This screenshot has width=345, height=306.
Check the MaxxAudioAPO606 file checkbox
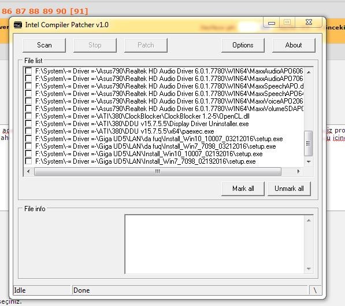coord(28,71)
